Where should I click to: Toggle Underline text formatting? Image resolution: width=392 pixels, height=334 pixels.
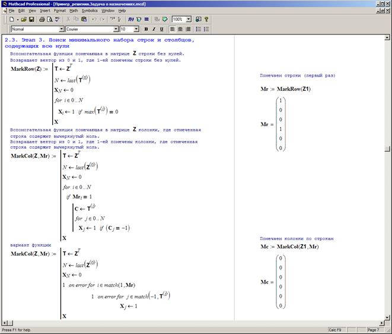pos(161,29)
